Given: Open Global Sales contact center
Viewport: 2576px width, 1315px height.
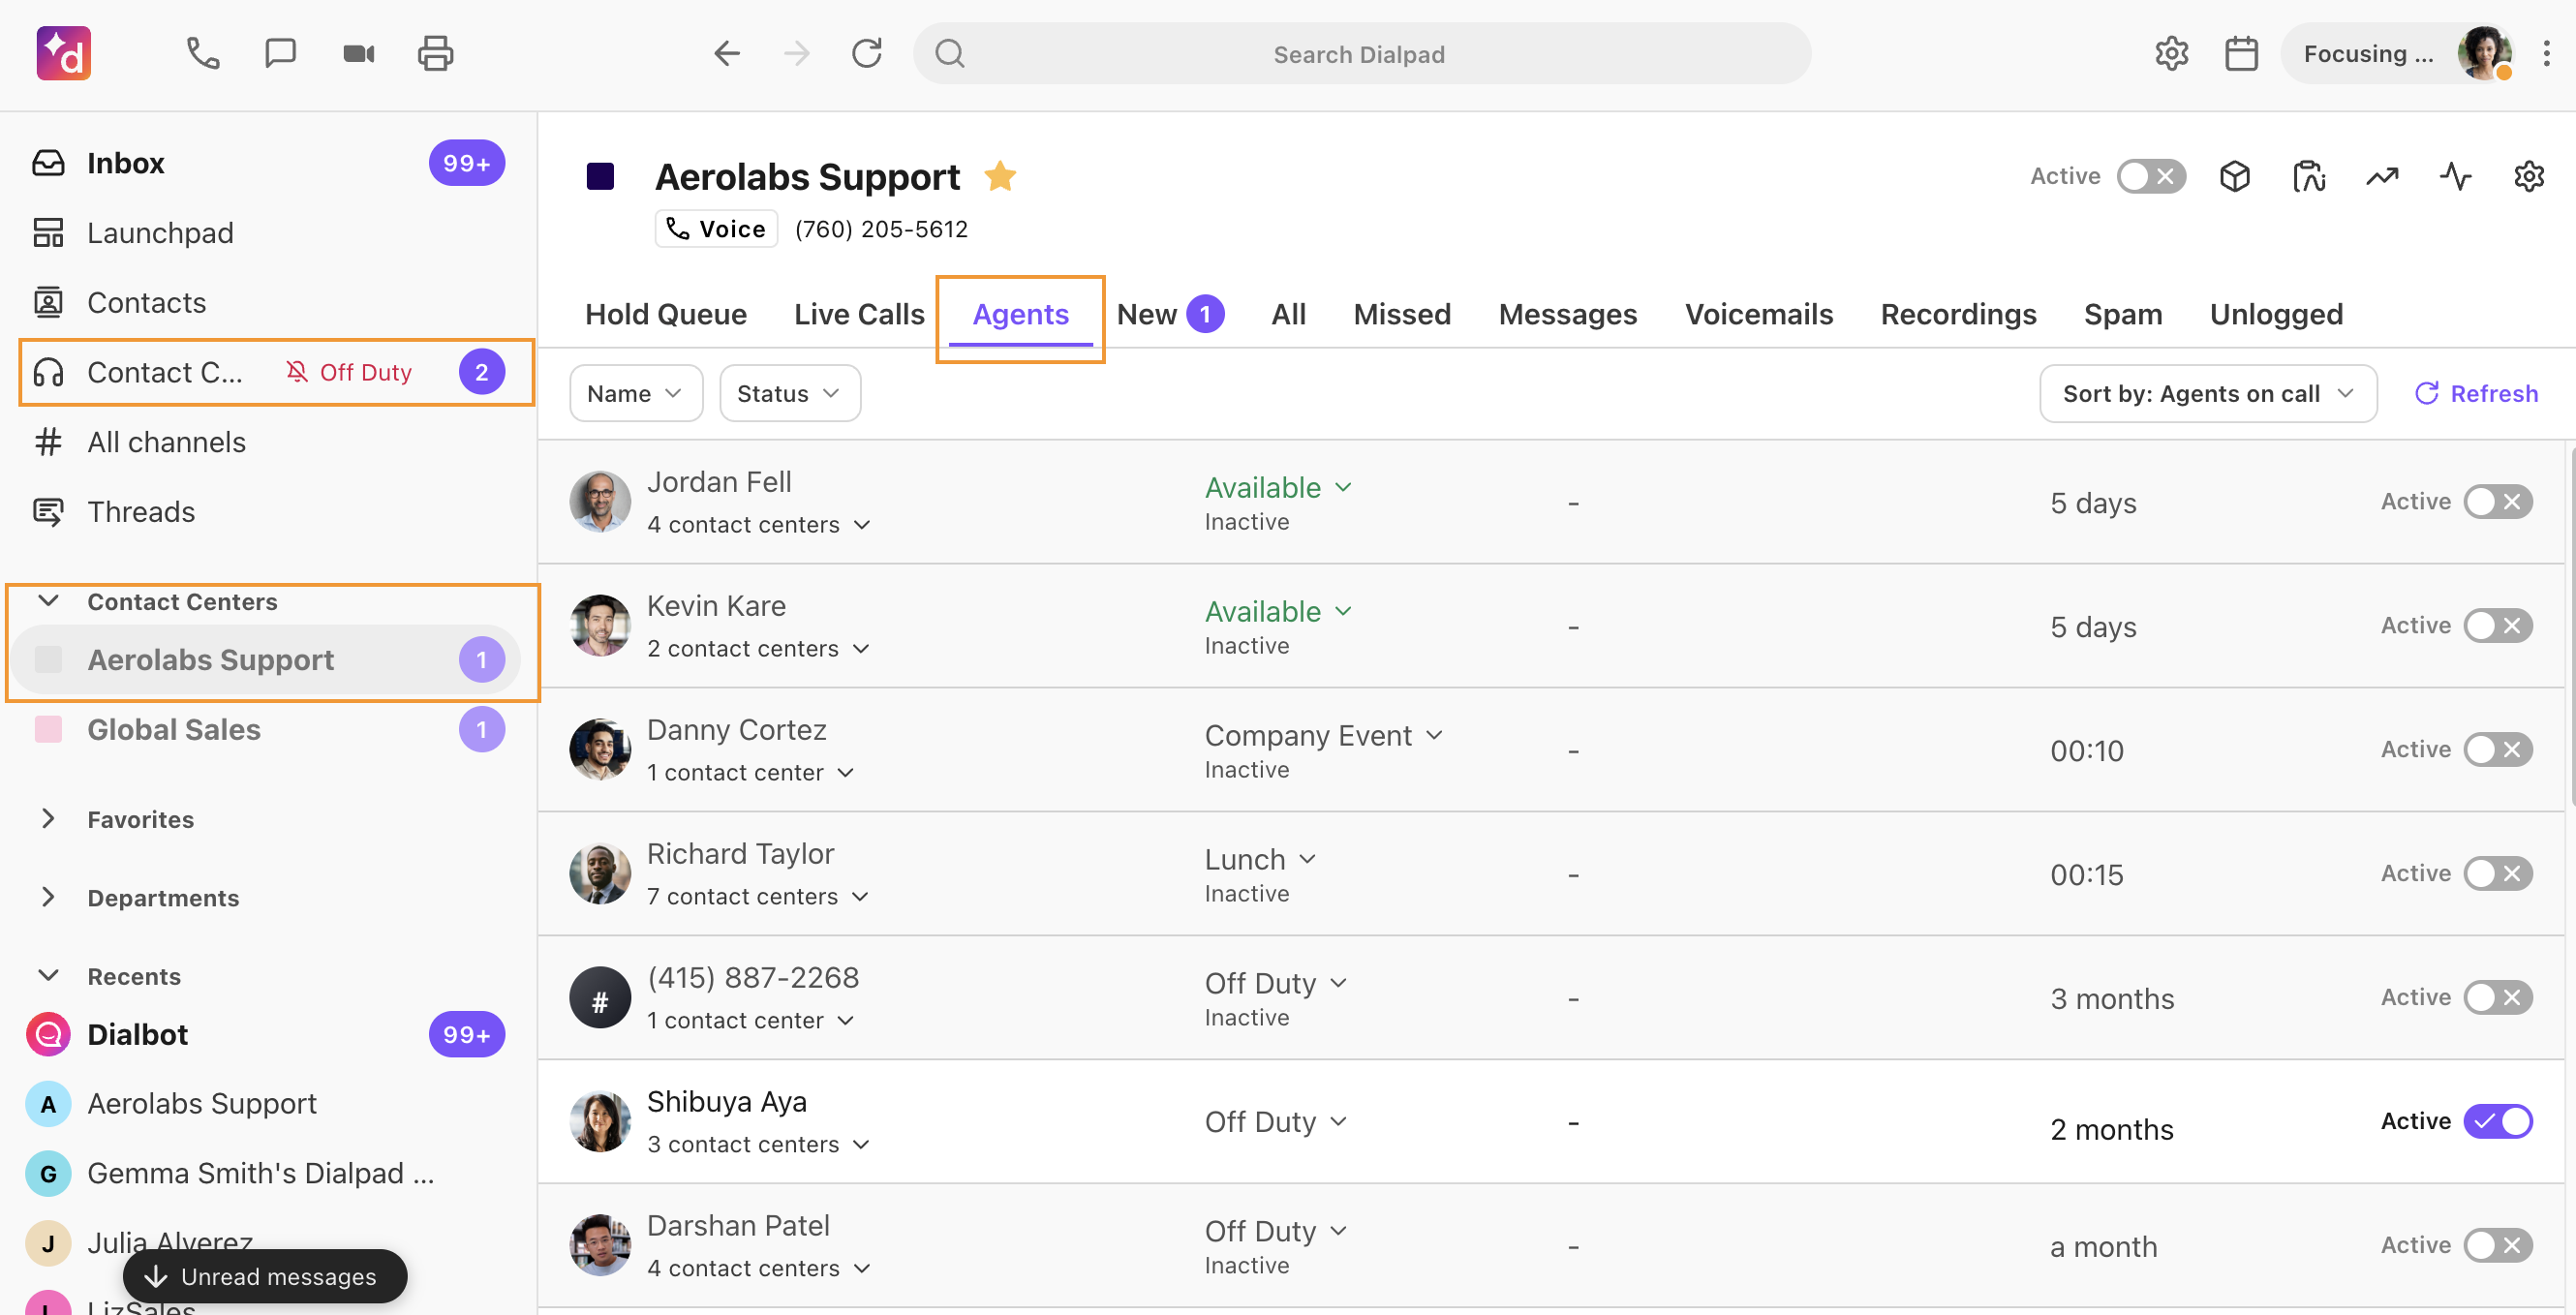Looking at the screenshot, I should pos(267,729).
